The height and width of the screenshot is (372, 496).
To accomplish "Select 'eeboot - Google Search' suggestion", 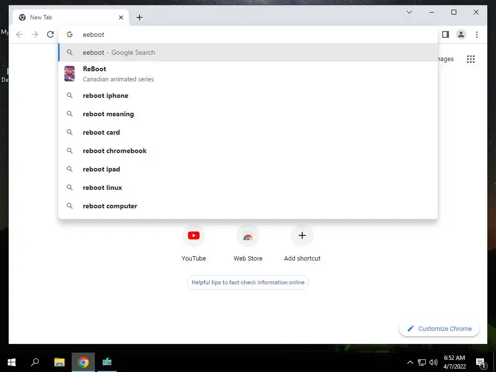I will point(248,52).
